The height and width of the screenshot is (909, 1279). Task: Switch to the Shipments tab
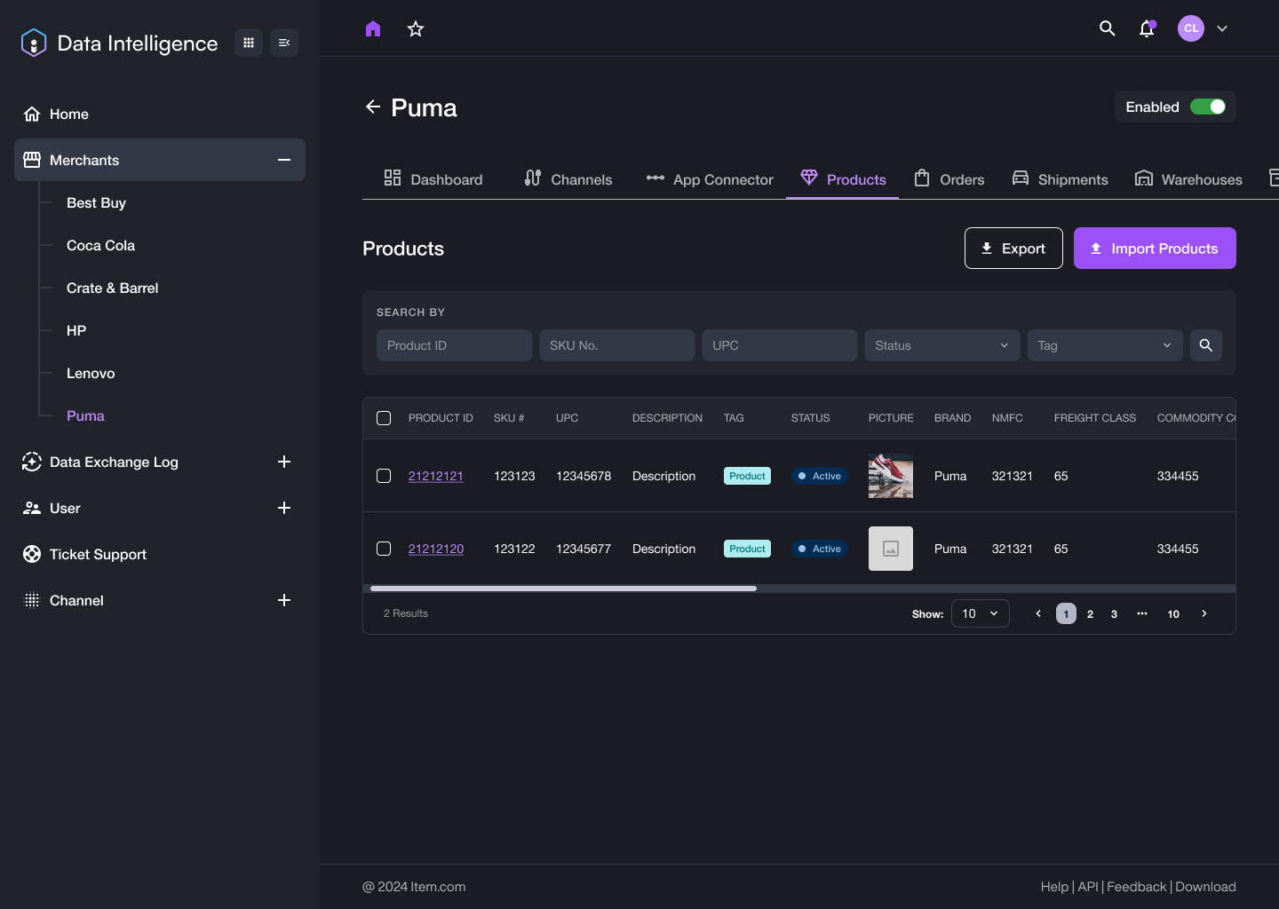1061,179
